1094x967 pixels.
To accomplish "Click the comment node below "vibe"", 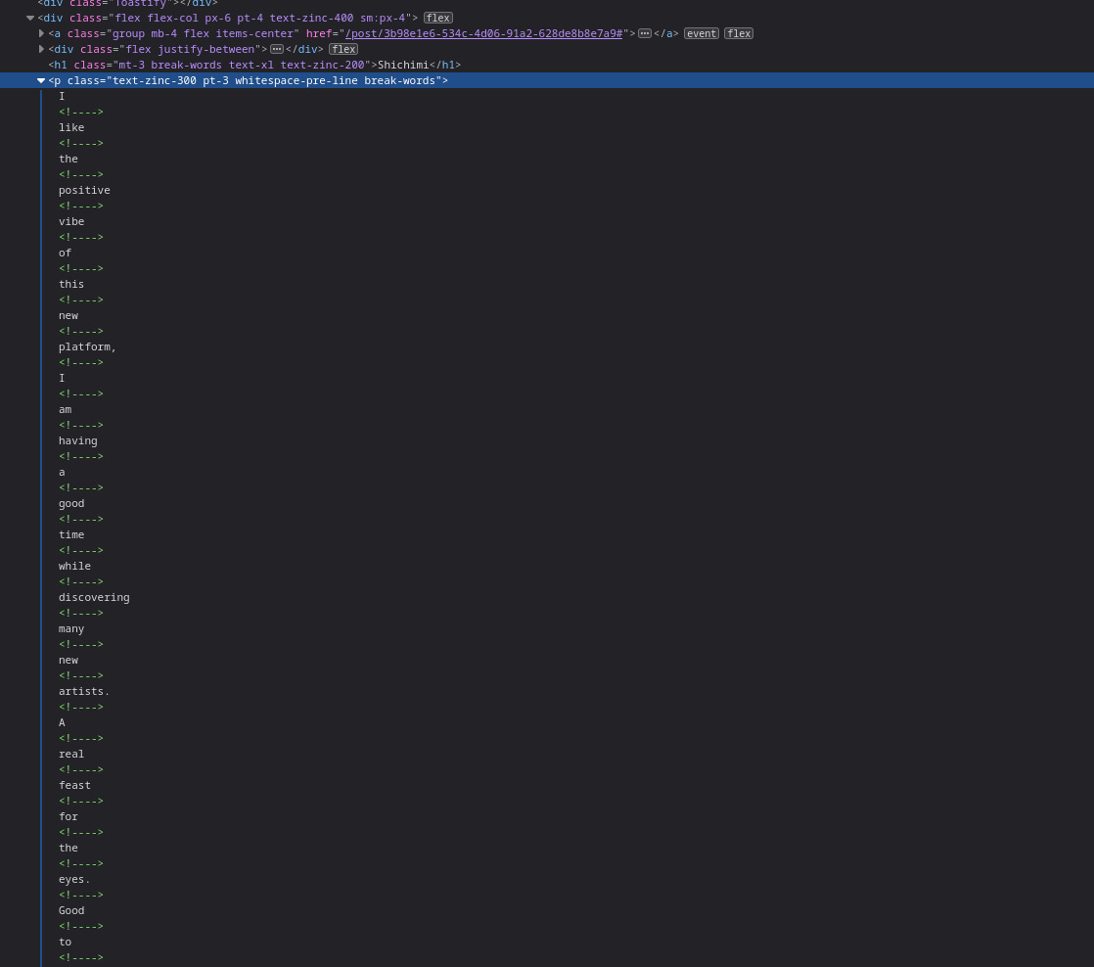I will [81, 237].
